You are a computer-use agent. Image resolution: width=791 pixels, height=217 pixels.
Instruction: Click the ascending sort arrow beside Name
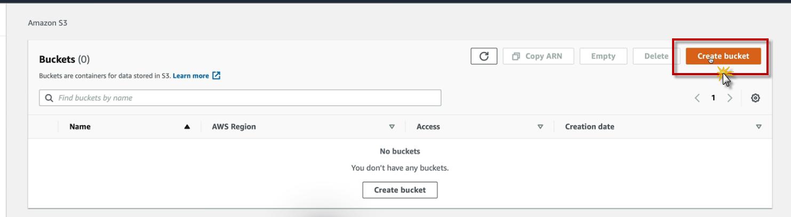[x=187, y=127]
